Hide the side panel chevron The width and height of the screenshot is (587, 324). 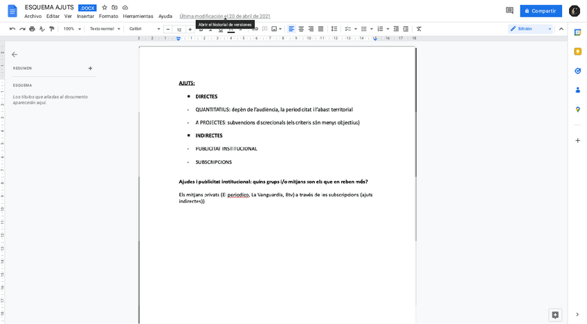577,314
